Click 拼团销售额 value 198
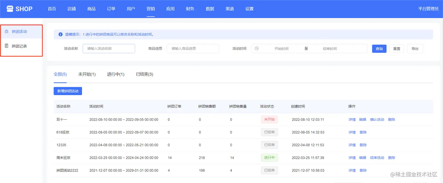Screen dimensions: 443x183 (x=202, y=170)
